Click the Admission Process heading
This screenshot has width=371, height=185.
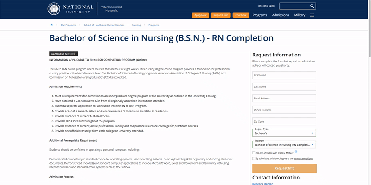pos(61,177)
